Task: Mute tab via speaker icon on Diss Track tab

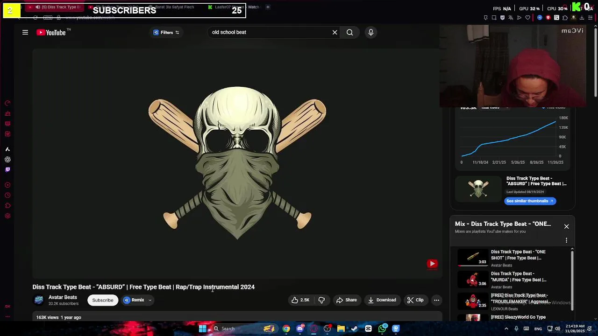Action: point(38,7)
